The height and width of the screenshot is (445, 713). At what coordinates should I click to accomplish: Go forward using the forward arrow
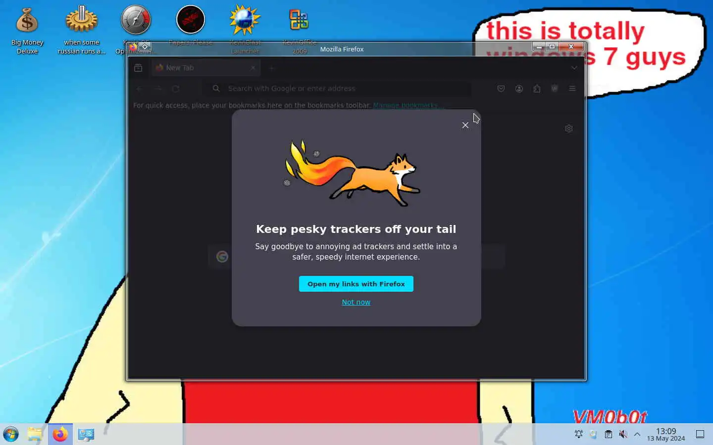click(x=157, y=89)
